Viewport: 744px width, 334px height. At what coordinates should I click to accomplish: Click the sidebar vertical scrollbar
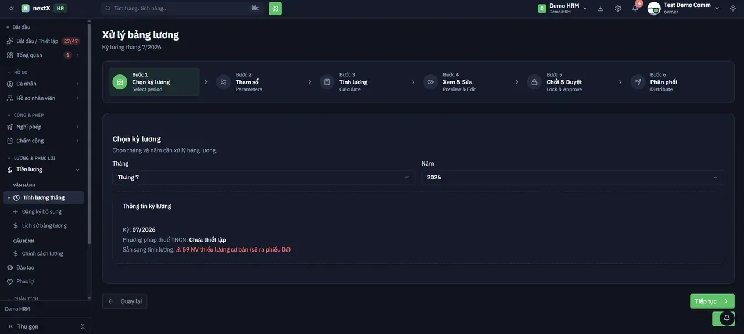[x=89, y=134]
